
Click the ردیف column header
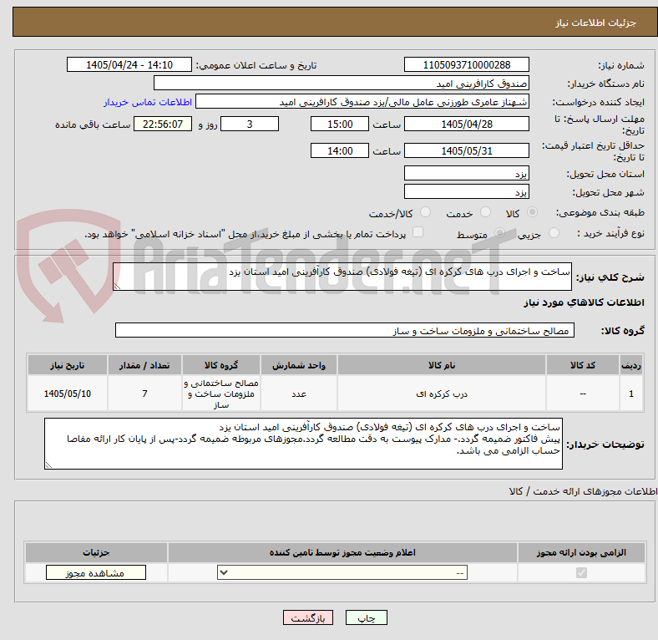tap(631, 365)
